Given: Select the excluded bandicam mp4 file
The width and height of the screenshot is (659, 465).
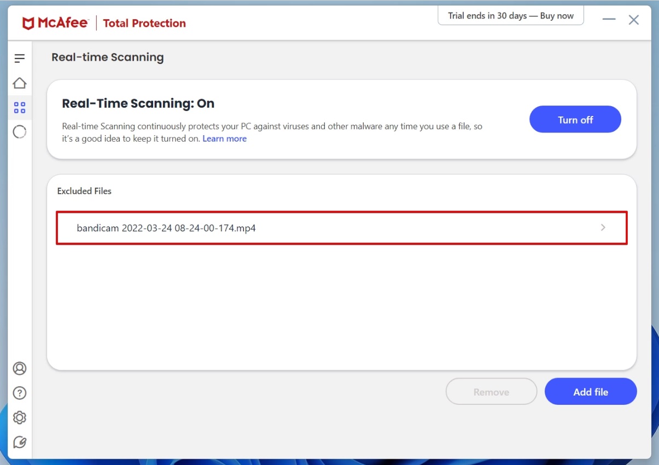Looking at the screenshot, I should (x=166, y=228).
